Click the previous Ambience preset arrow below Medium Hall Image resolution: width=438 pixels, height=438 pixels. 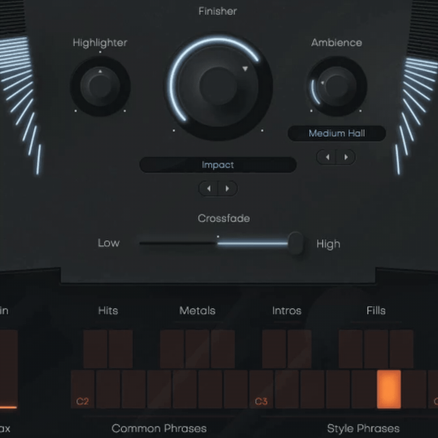(327, 157)
